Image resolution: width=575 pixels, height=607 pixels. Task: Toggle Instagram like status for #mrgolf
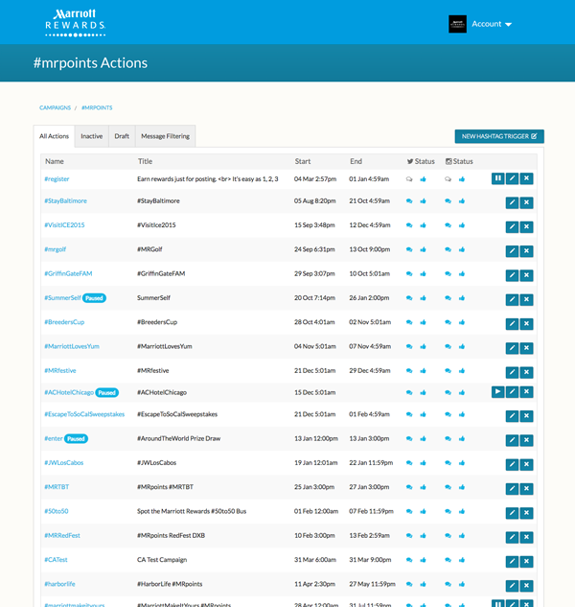point(462,249)
